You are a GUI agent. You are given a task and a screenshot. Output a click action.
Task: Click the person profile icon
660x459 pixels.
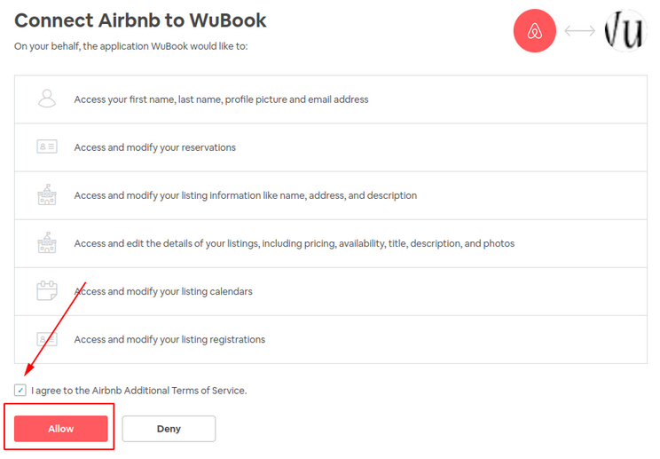[x=47, y=99]
